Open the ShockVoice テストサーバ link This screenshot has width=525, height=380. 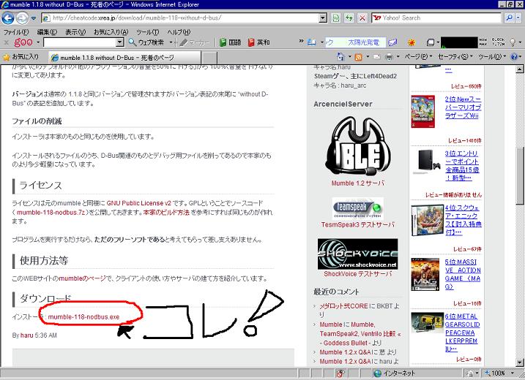tap(357, 274)
